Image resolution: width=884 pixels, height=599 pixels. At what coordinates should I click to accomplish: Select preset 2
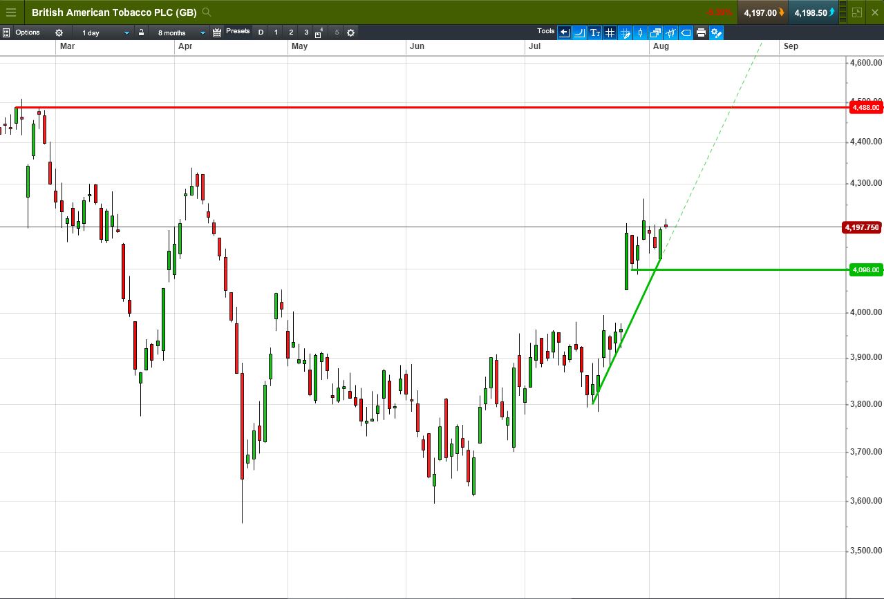coord(291,32)
